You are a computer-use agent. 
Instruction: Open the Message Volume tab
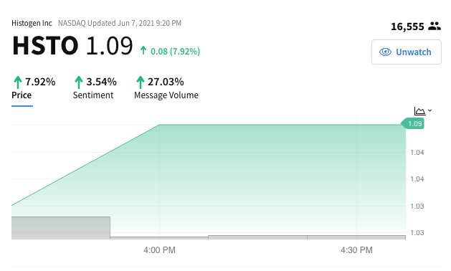click(x=166, y=95)
